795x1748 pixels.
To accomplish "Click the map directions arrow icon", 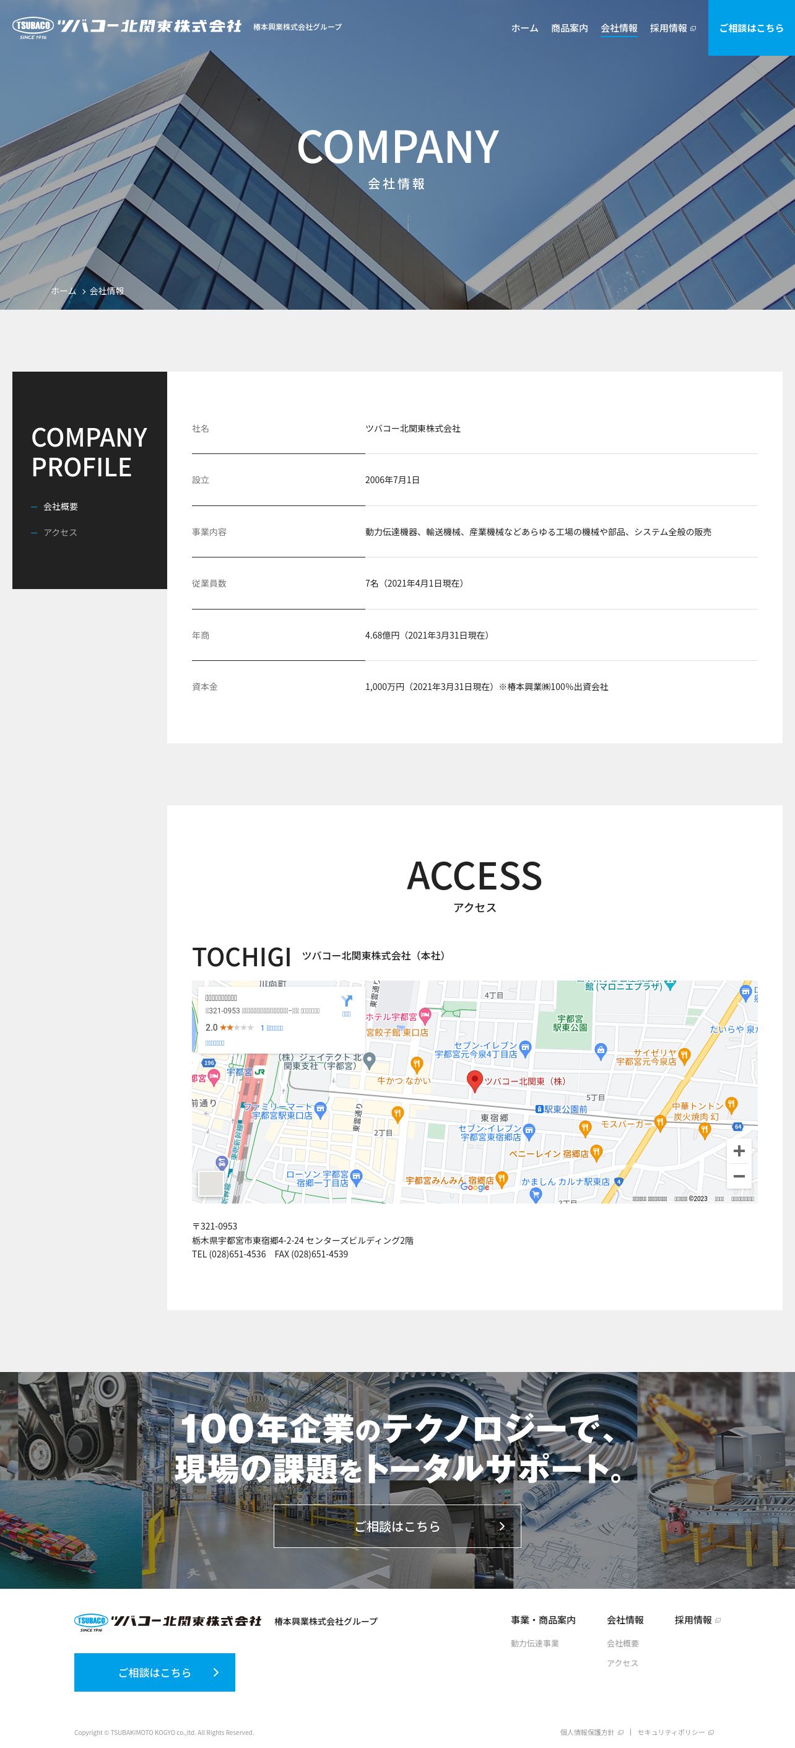I will click(x=347, y=1002).
